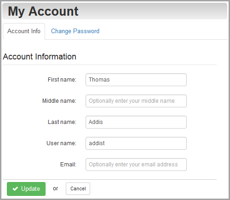Viewport: 230px width, 200px height.
Task: Click the 'Last name:' label
Action: click(x=62, y=122)
